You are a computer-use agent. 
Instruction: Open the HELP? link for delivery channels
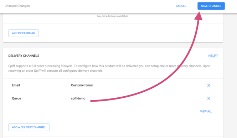tap(213, 56)
